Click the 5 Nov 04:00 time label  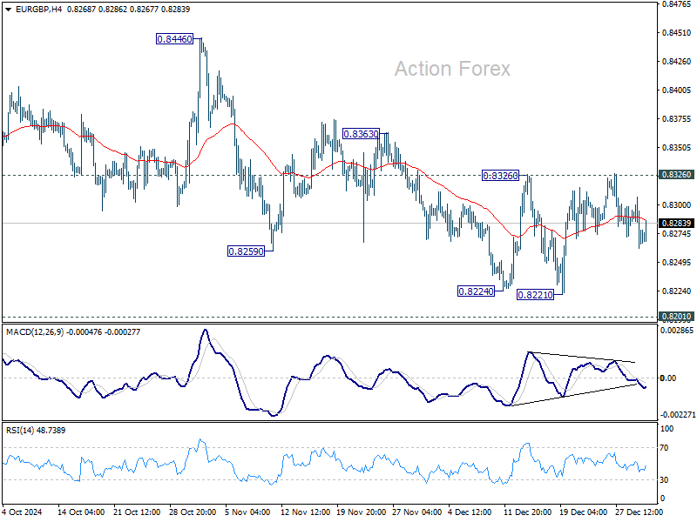click(247, 512)
